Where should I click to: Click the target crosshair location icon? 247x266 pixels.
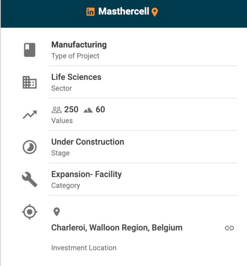[x=29, y=212]
